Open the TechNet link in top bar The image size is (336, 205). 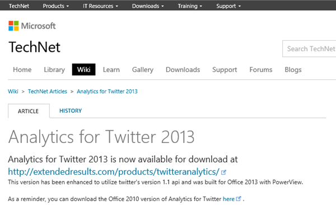click(x=19, y=6)
